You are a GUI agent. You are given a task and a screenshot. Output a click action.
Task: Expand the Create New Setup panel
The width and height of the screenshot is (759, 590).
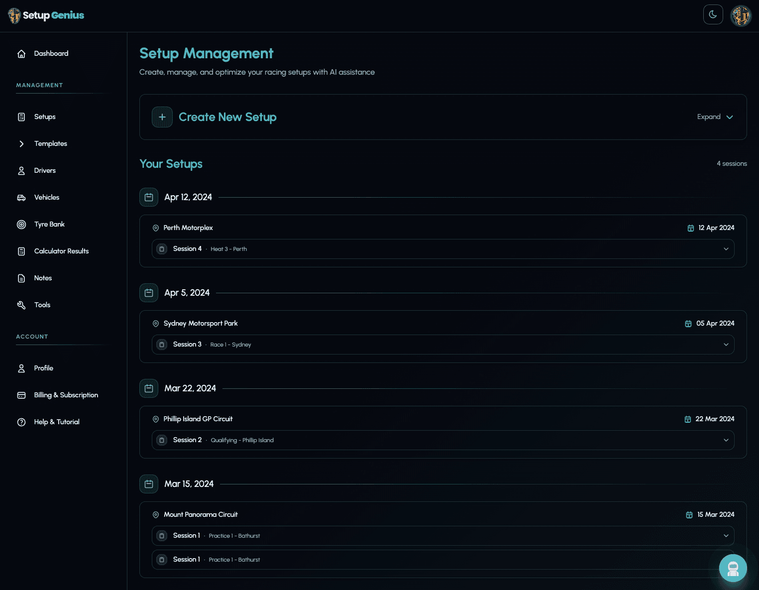click(x=715, y=117)
